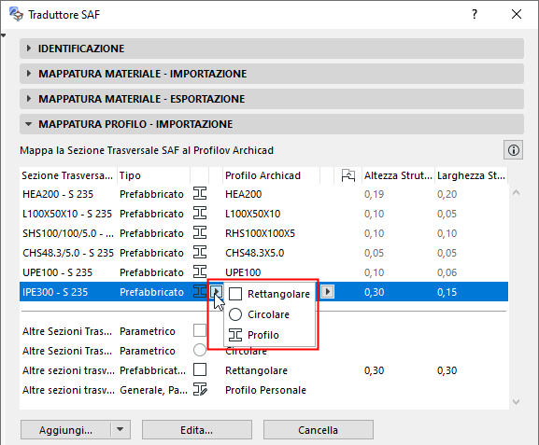
Task: Click the profile icon in L100X50X10 row
Action: click(x=200, y=214)
